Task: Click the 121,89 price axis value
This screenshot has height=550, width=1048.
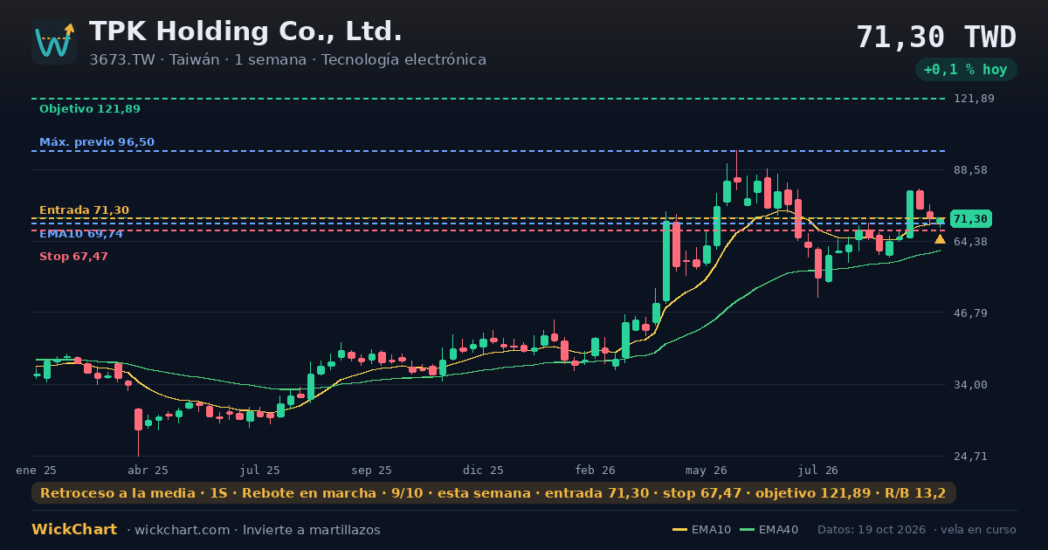Action: [x=974, y=99]
